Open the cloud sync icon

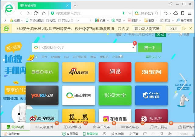pos(175,13)
